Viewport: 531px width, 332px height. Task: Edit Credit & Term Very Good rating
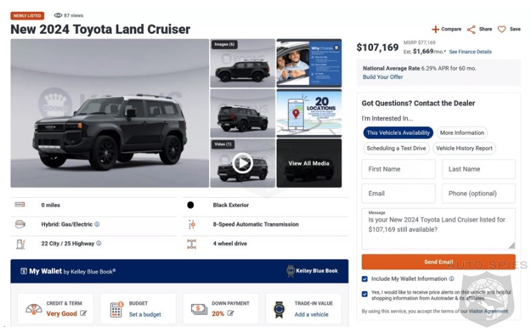point(84,313)
